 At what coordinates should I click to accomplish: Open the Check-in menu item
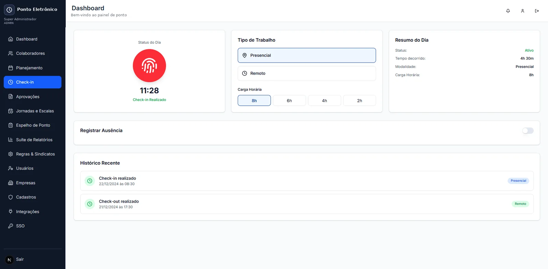[x=33, y=82]
